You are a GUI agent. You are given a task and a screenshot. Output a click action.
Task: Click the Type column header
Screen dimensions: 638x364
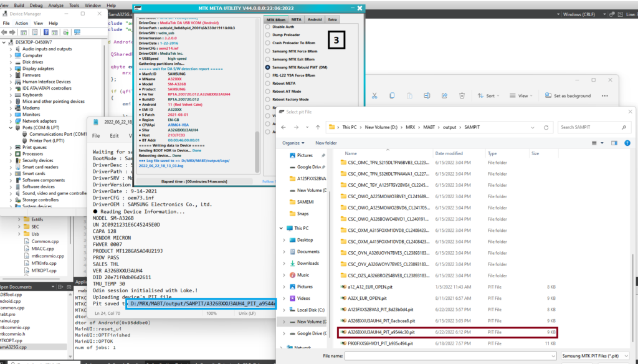(507, 153)
